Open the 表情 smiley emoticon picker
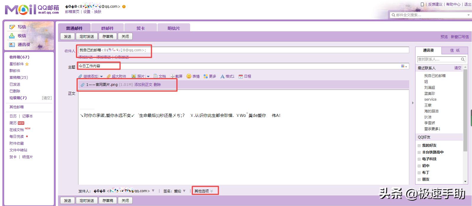Screen dimensions: 472x206 [189, 76]
